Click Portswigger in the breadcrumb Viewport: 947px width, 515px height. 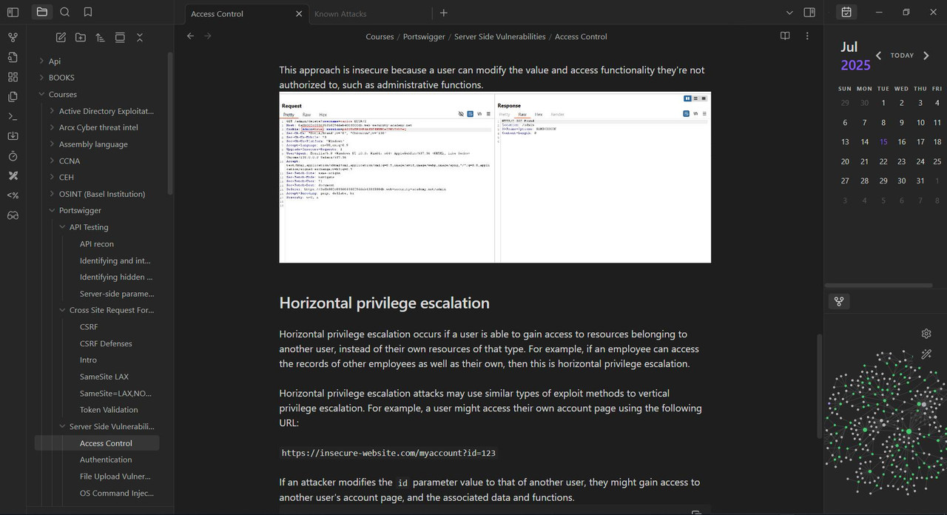(x=424, y=36)
